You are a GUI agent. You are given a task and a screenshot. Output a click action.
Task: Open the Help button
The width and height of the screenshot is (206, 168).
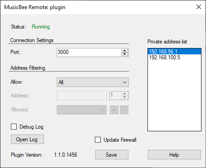pyautogui.click(x=174, y=155)
